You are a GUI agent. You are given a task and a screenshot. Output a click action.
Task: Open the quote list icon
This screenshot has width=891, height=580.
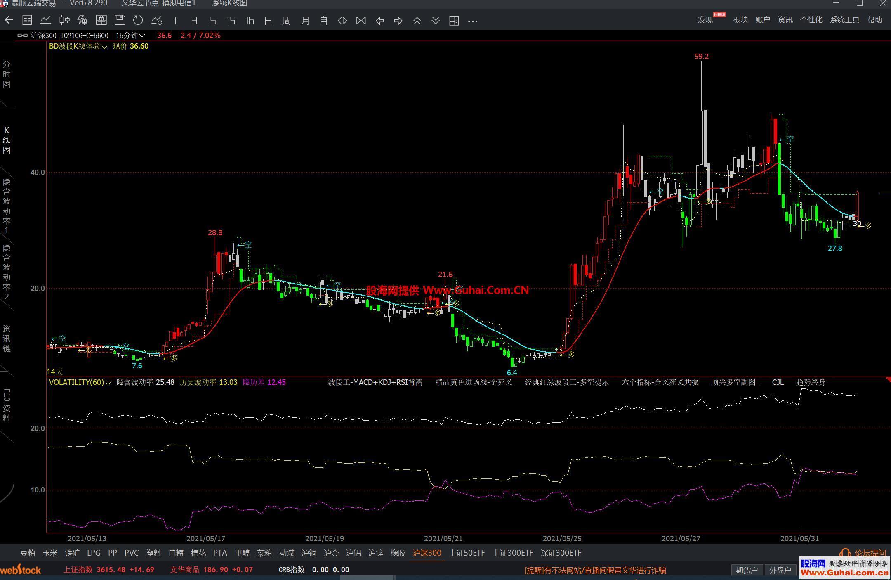[27, 20]
